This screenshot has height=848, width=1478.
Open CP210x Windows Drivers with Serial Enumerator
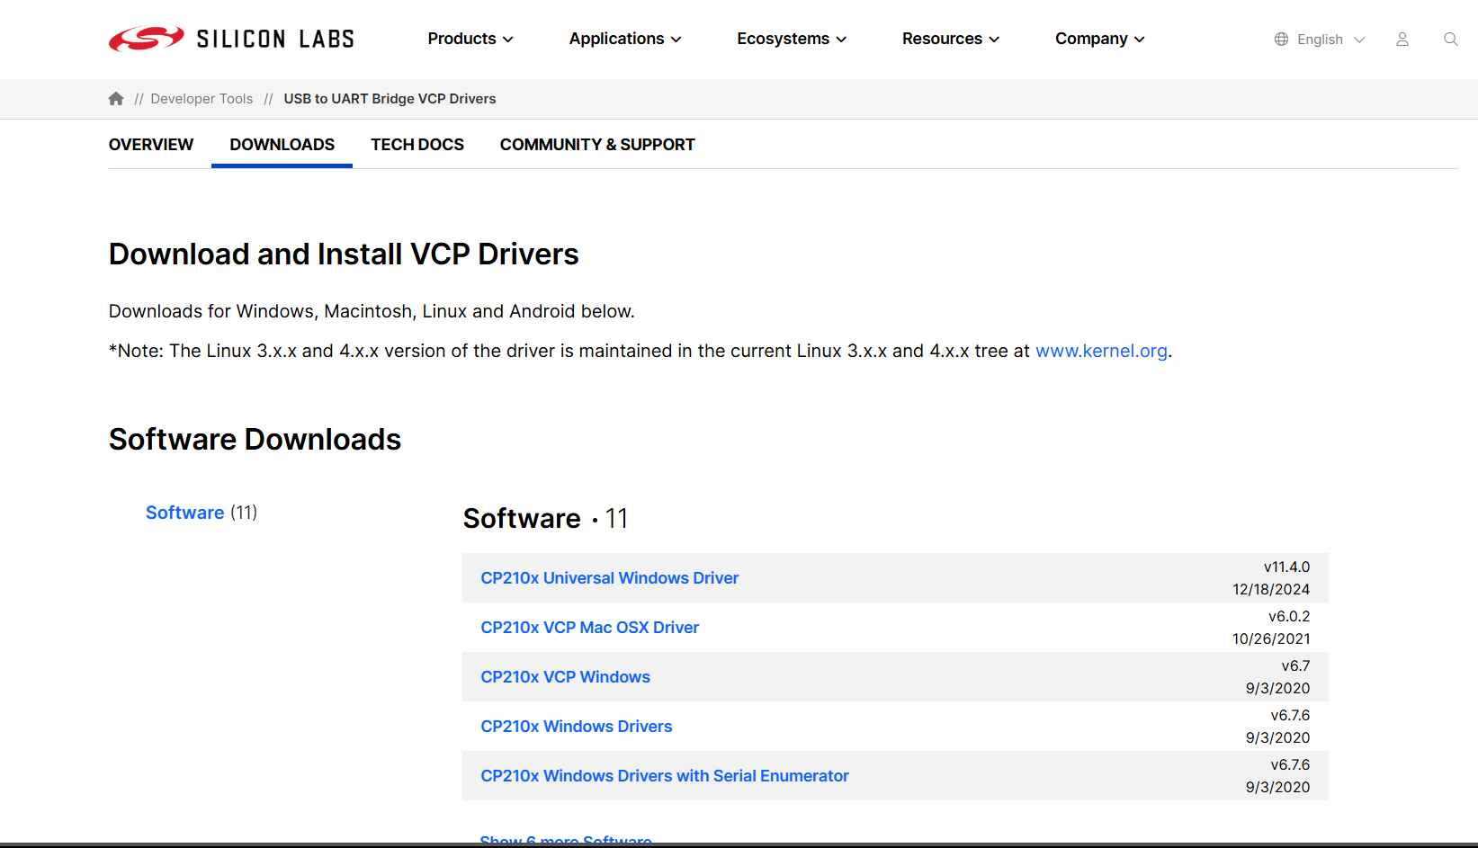tap(665, 776)
